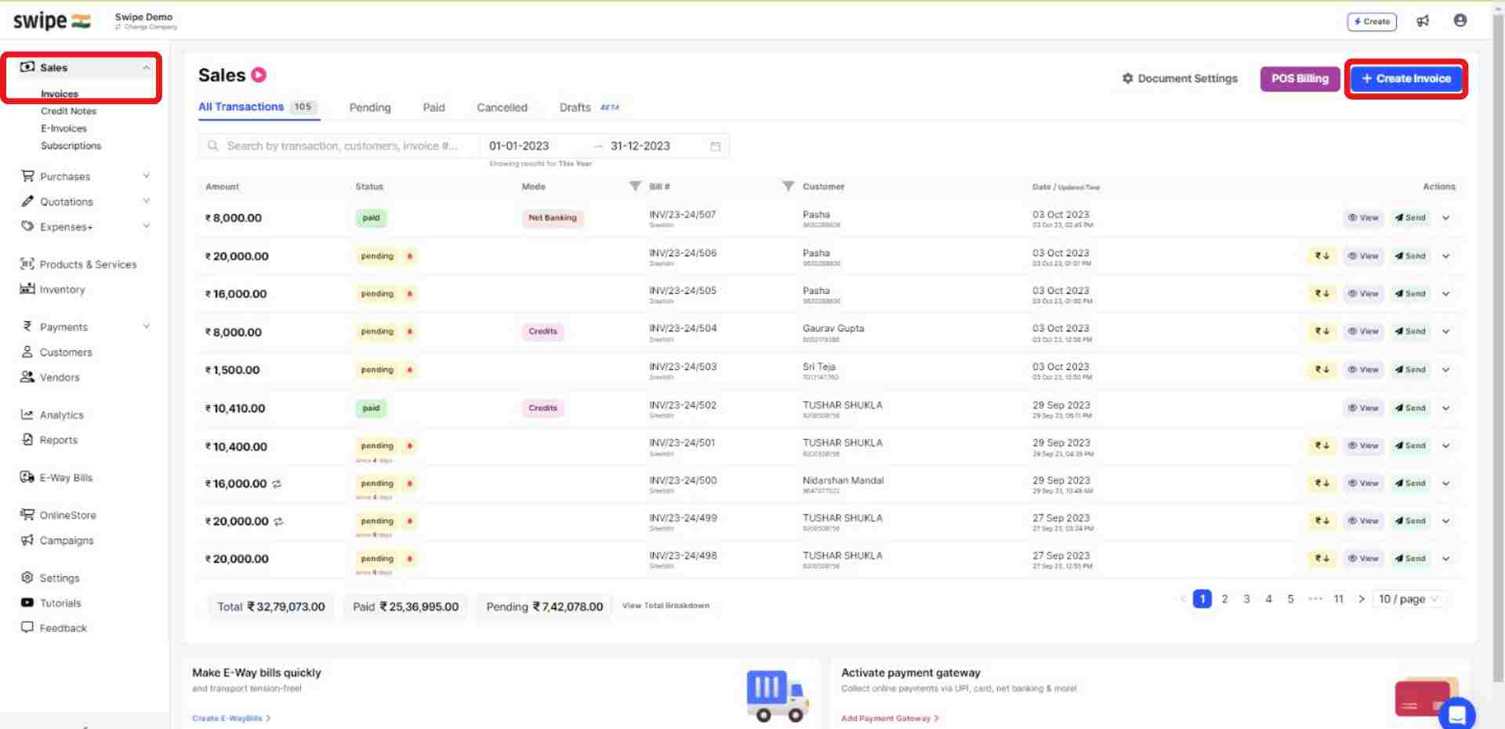View invoice INV/23-24/505
This screenshot has width=1505, height=729.
pos(1363,294)
